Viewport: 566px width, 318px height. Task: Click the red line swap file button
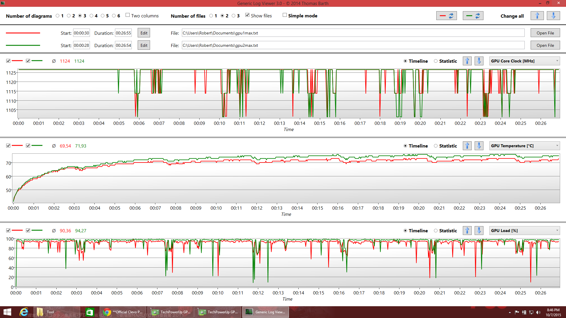[x=446, y=16]
